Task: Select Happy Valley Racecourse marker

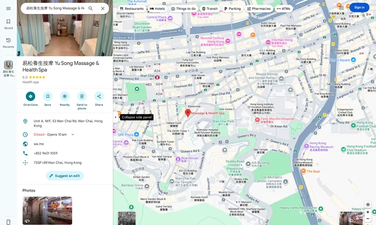Action: pos(321,209)
